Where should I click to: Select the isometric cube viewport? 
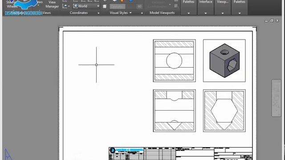pos(224,60)
